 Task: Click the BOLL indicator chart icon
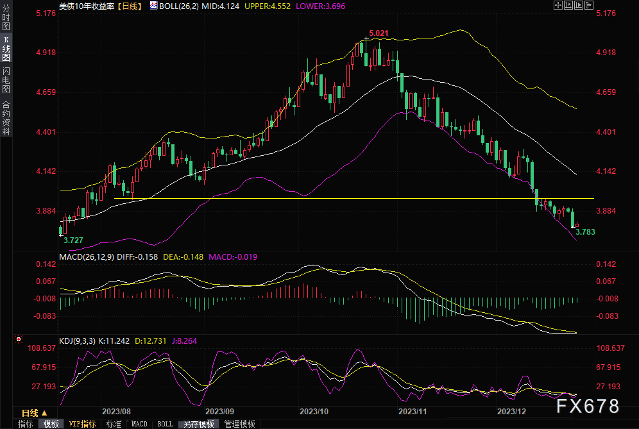tap(153, 5)
